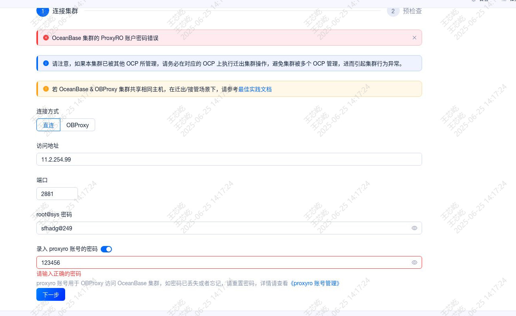Click the orange warning icon in notice

46,89
